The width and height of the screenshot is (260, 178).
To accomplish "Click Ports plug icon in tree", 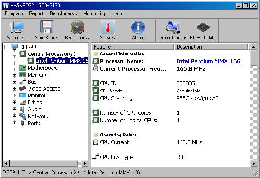I will [23, 123].
